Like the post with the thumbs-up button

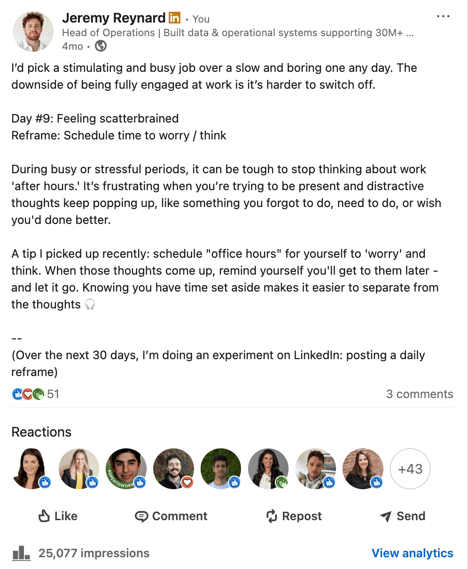point(57,516)
